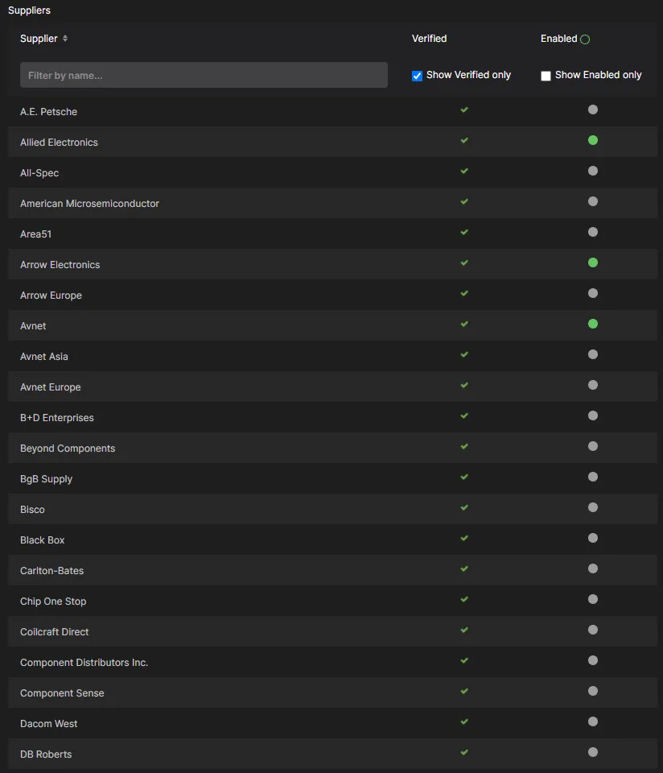The width and height of the screenshot is (663, 773).
Task: Enable the Area51 supplier
Action: pyautogui.click(x=593, y=232)
